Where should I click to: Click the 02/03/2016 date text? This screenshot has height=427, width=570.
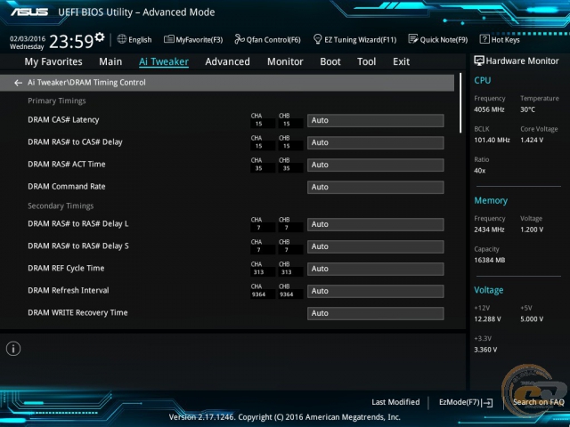28,38
